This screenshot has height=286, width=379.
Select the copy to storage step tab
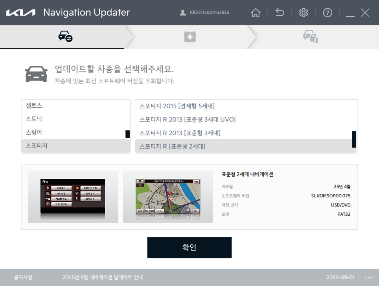coord(310,36)
